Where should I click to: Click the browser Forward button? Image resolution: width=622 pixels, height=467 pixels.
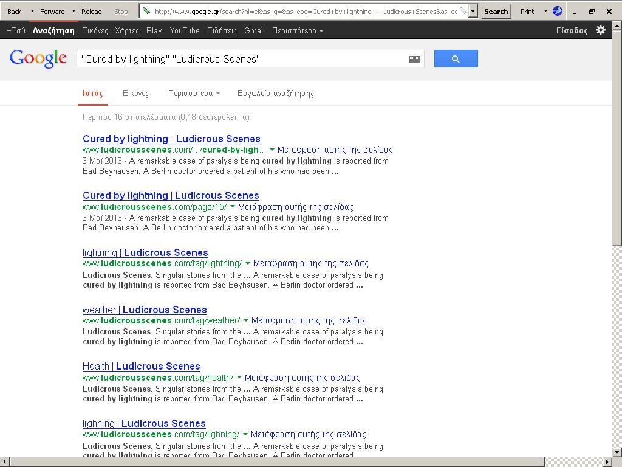coord(52,12)
